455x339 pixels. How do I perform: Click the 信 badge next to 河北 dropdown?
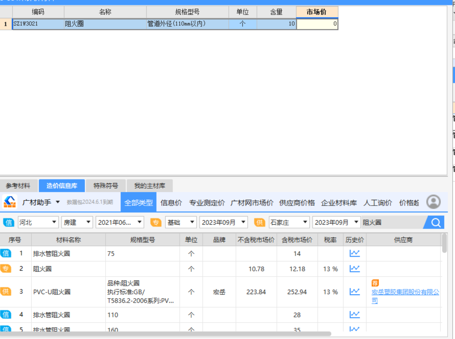pos(9,223)
